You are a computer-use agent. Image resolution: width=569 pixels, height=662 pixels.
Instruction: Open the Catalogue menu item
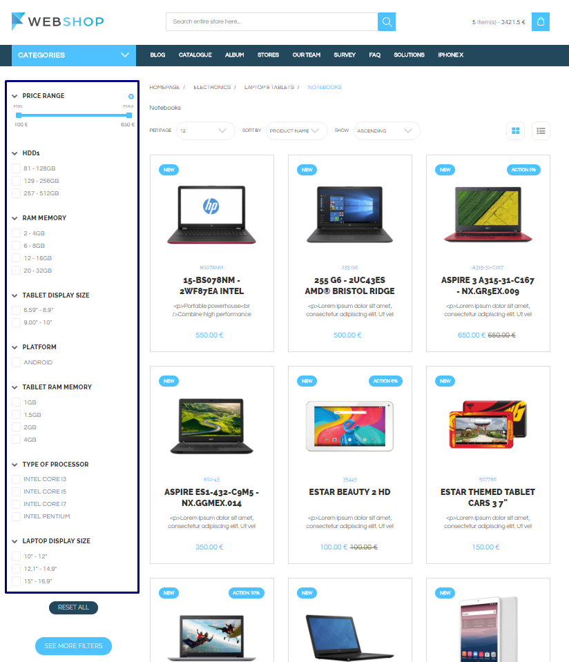click(x=195, y=55)
